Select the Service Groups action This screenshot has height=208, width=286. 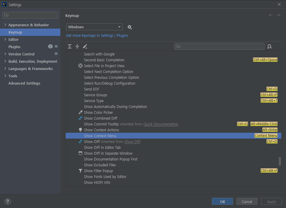[173, 95]
